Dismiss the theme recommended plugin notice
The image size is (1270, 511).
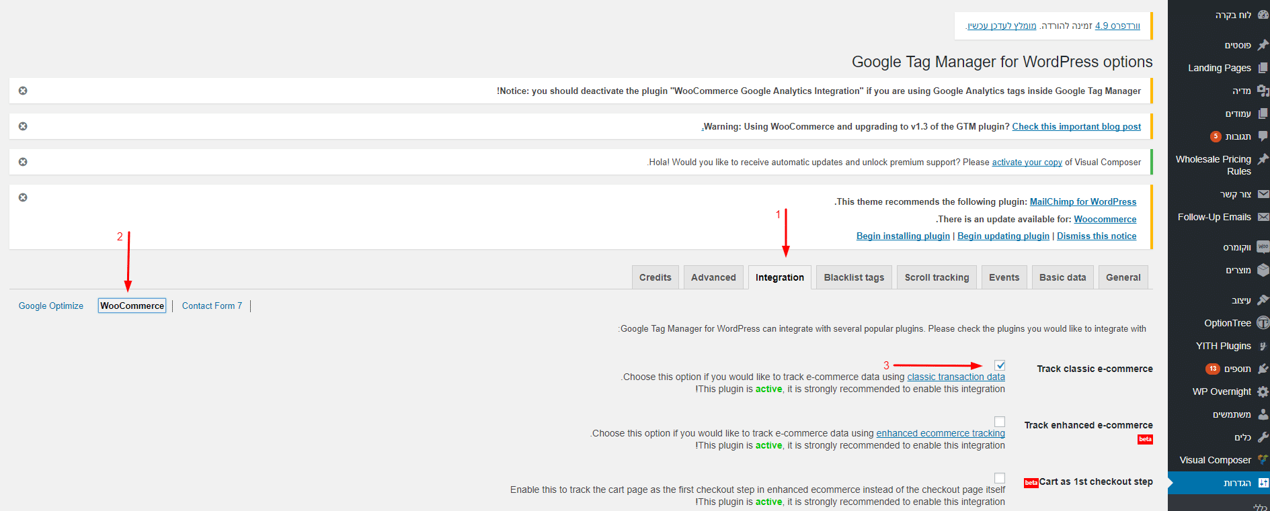(23, 197)
